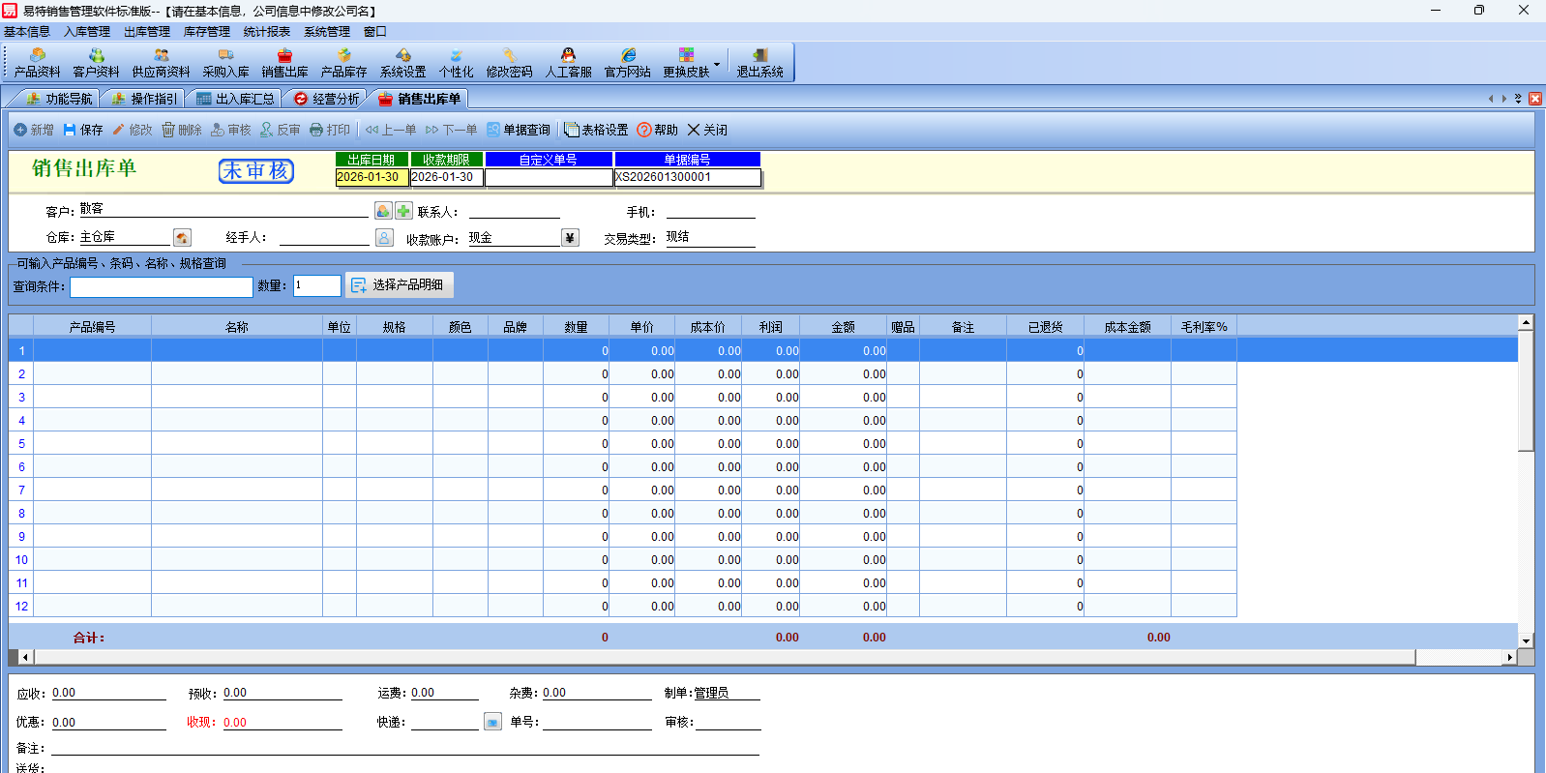Viewport: 1546px width, 773px height.
Task: Click the 单据查询 button
Action: pyautogui.click(x=518, y=130)
